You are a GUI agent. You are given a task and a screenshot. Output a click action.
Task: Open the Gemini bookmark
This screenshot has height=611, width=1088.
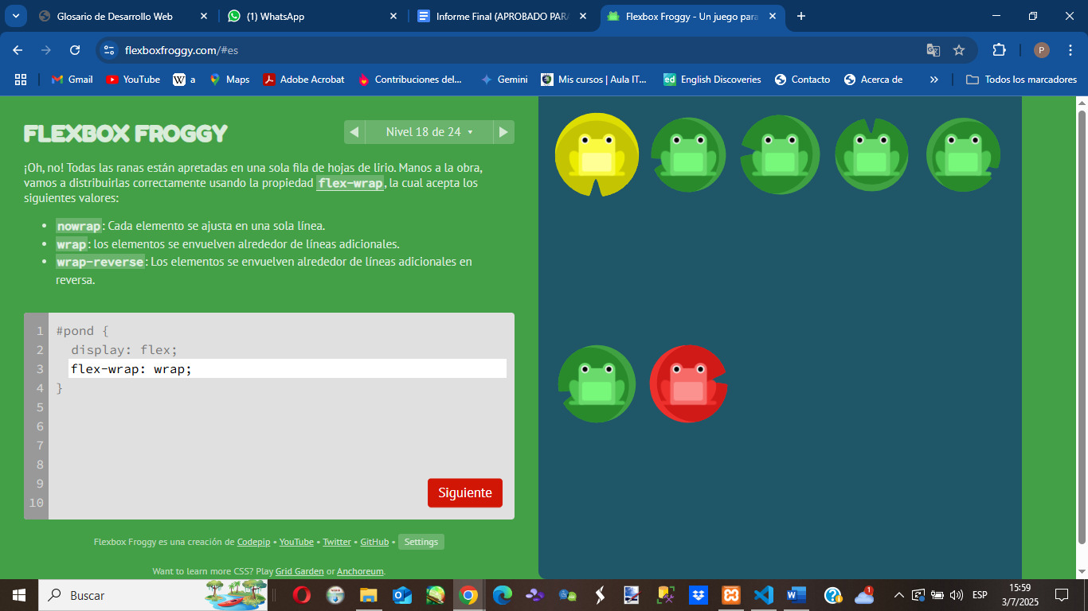click(504, 80)
